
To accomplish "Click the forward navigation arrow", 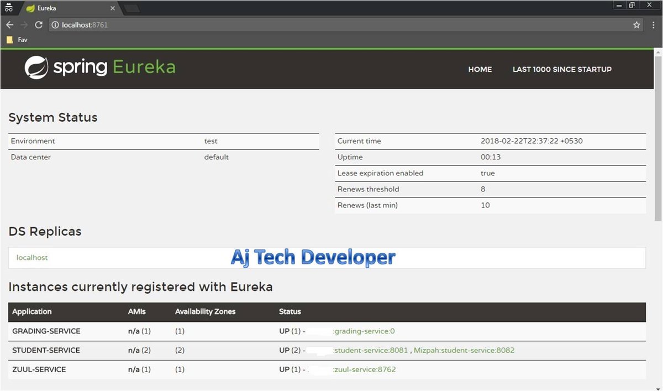I will pyautogui.click(x=24, y=24).
